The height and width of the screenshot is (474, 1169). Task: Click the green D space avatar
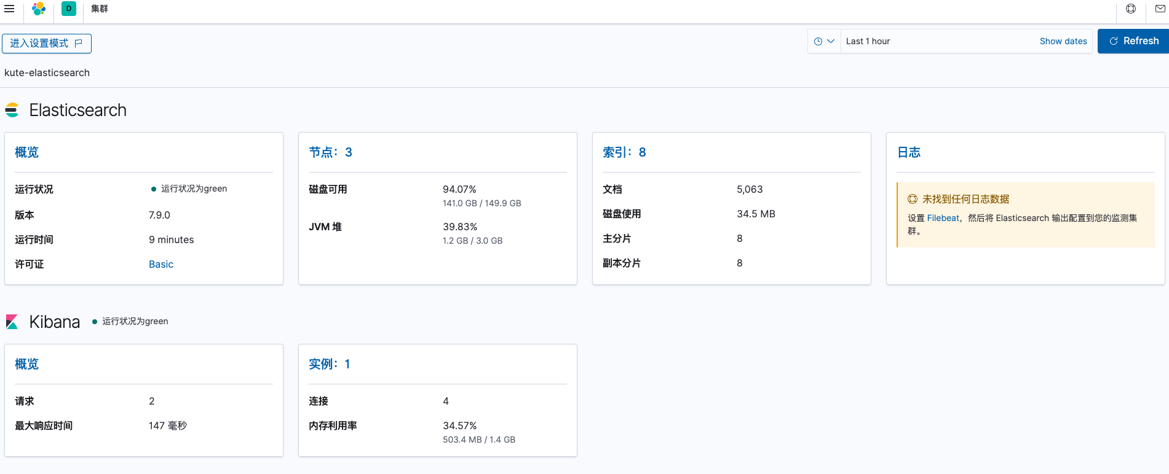click(69, 9)
